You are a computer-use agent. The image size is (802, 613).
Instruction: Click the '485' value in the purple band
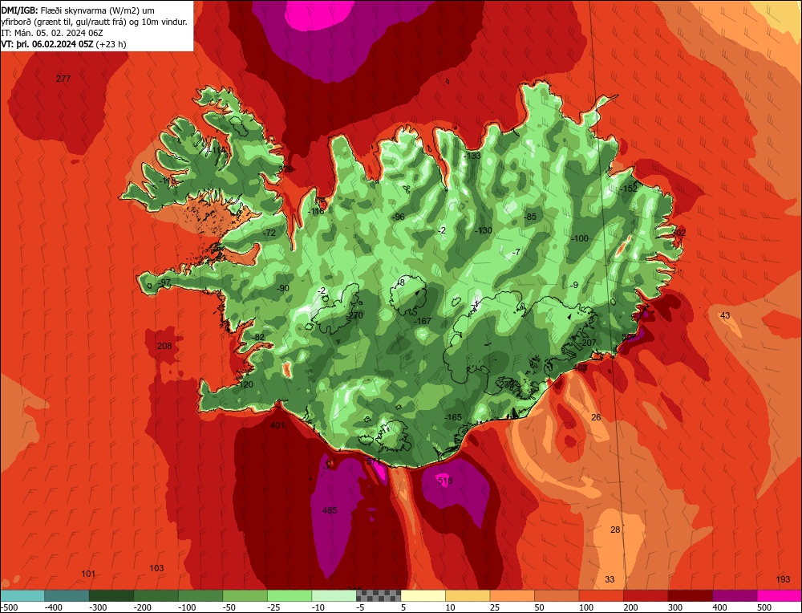(x=330, y=510)
